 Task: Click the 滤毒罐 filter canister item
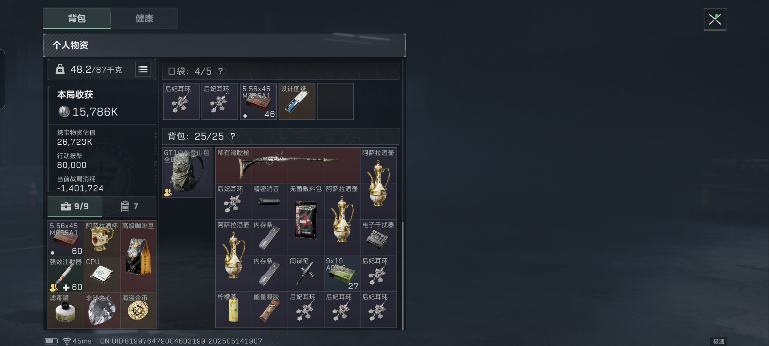66,310
